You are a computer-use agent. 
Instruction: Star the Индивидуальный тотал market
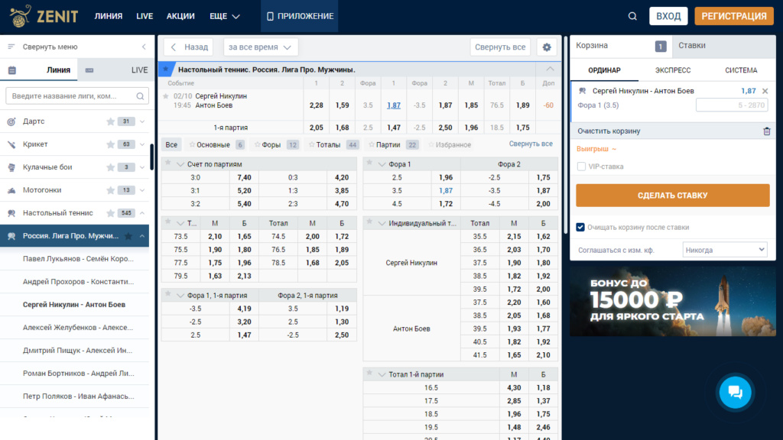369,222
